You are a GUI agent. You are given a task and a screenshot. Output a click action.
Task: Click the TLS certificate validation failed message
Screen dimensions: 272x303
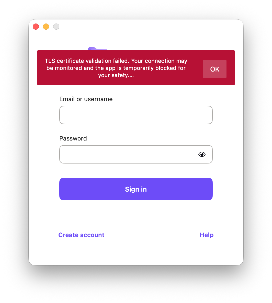116,68
